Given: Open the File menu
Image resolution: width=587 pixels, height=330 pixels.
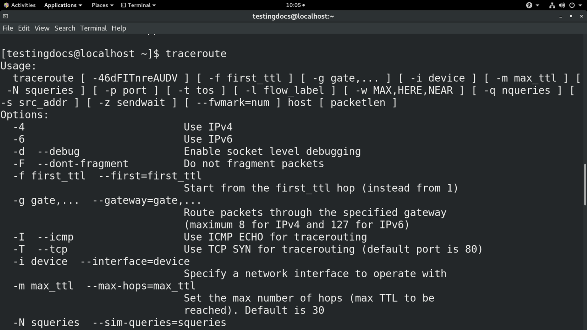Looking at the screenshot, I should 8,28.
